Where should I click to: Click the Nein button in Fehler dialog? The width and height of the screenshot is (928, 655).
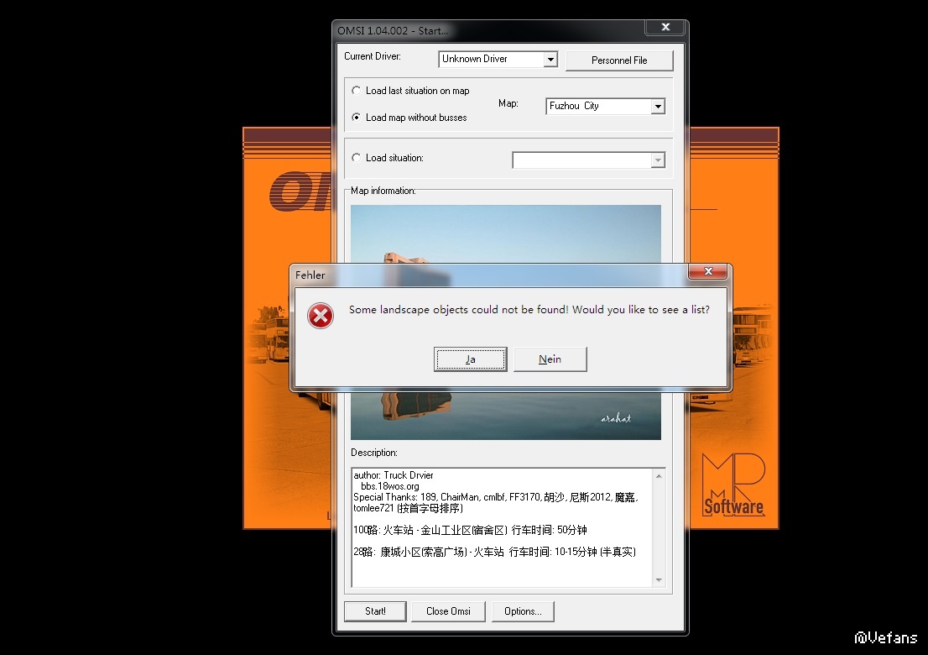[x=550, y=359]
